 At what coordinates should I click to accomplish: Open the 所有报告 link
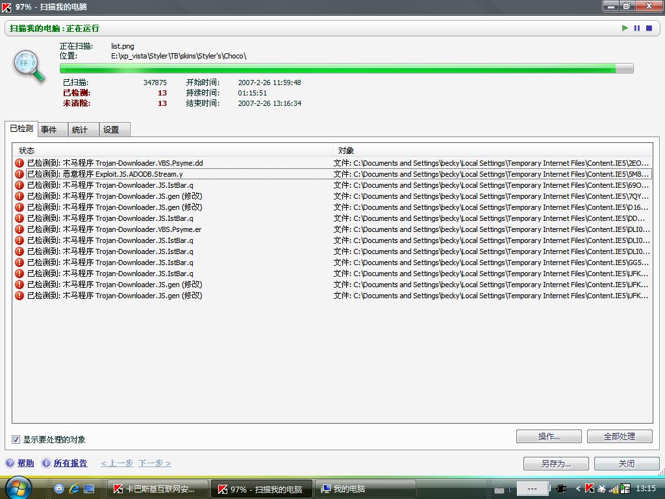[70, 463]
